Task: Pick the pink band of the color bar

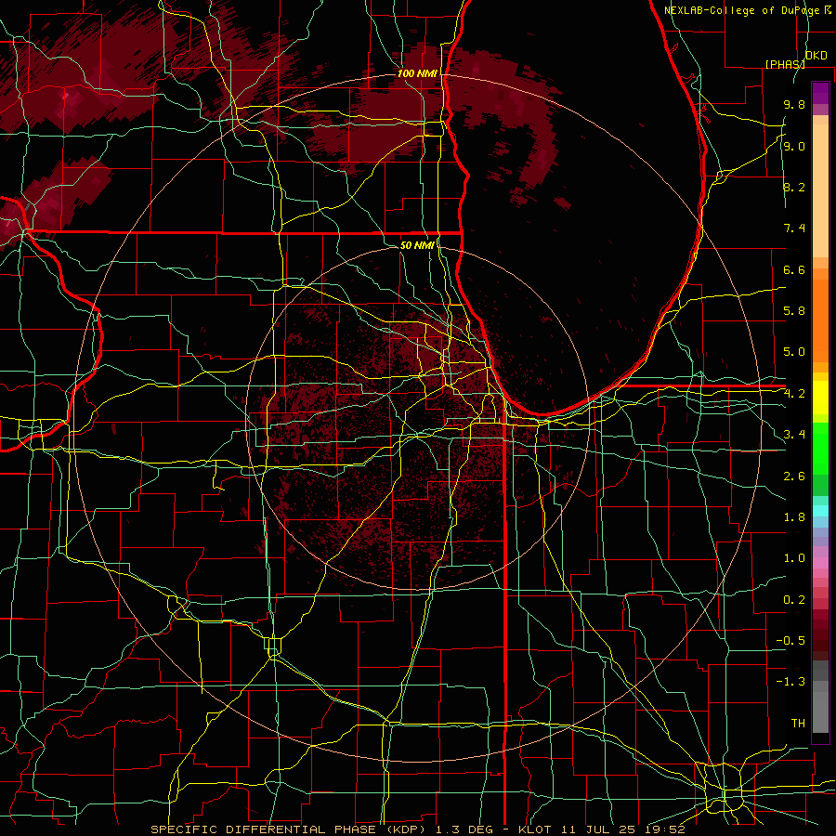Action: point(820,563)
